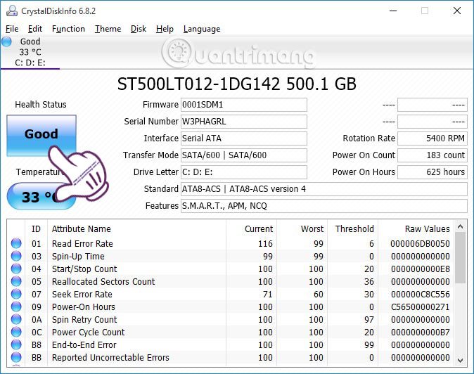This screenshot has height=374, width=474.
Task: Click the disk model title ST500LT012-1DG142
Action: [198, 84]
